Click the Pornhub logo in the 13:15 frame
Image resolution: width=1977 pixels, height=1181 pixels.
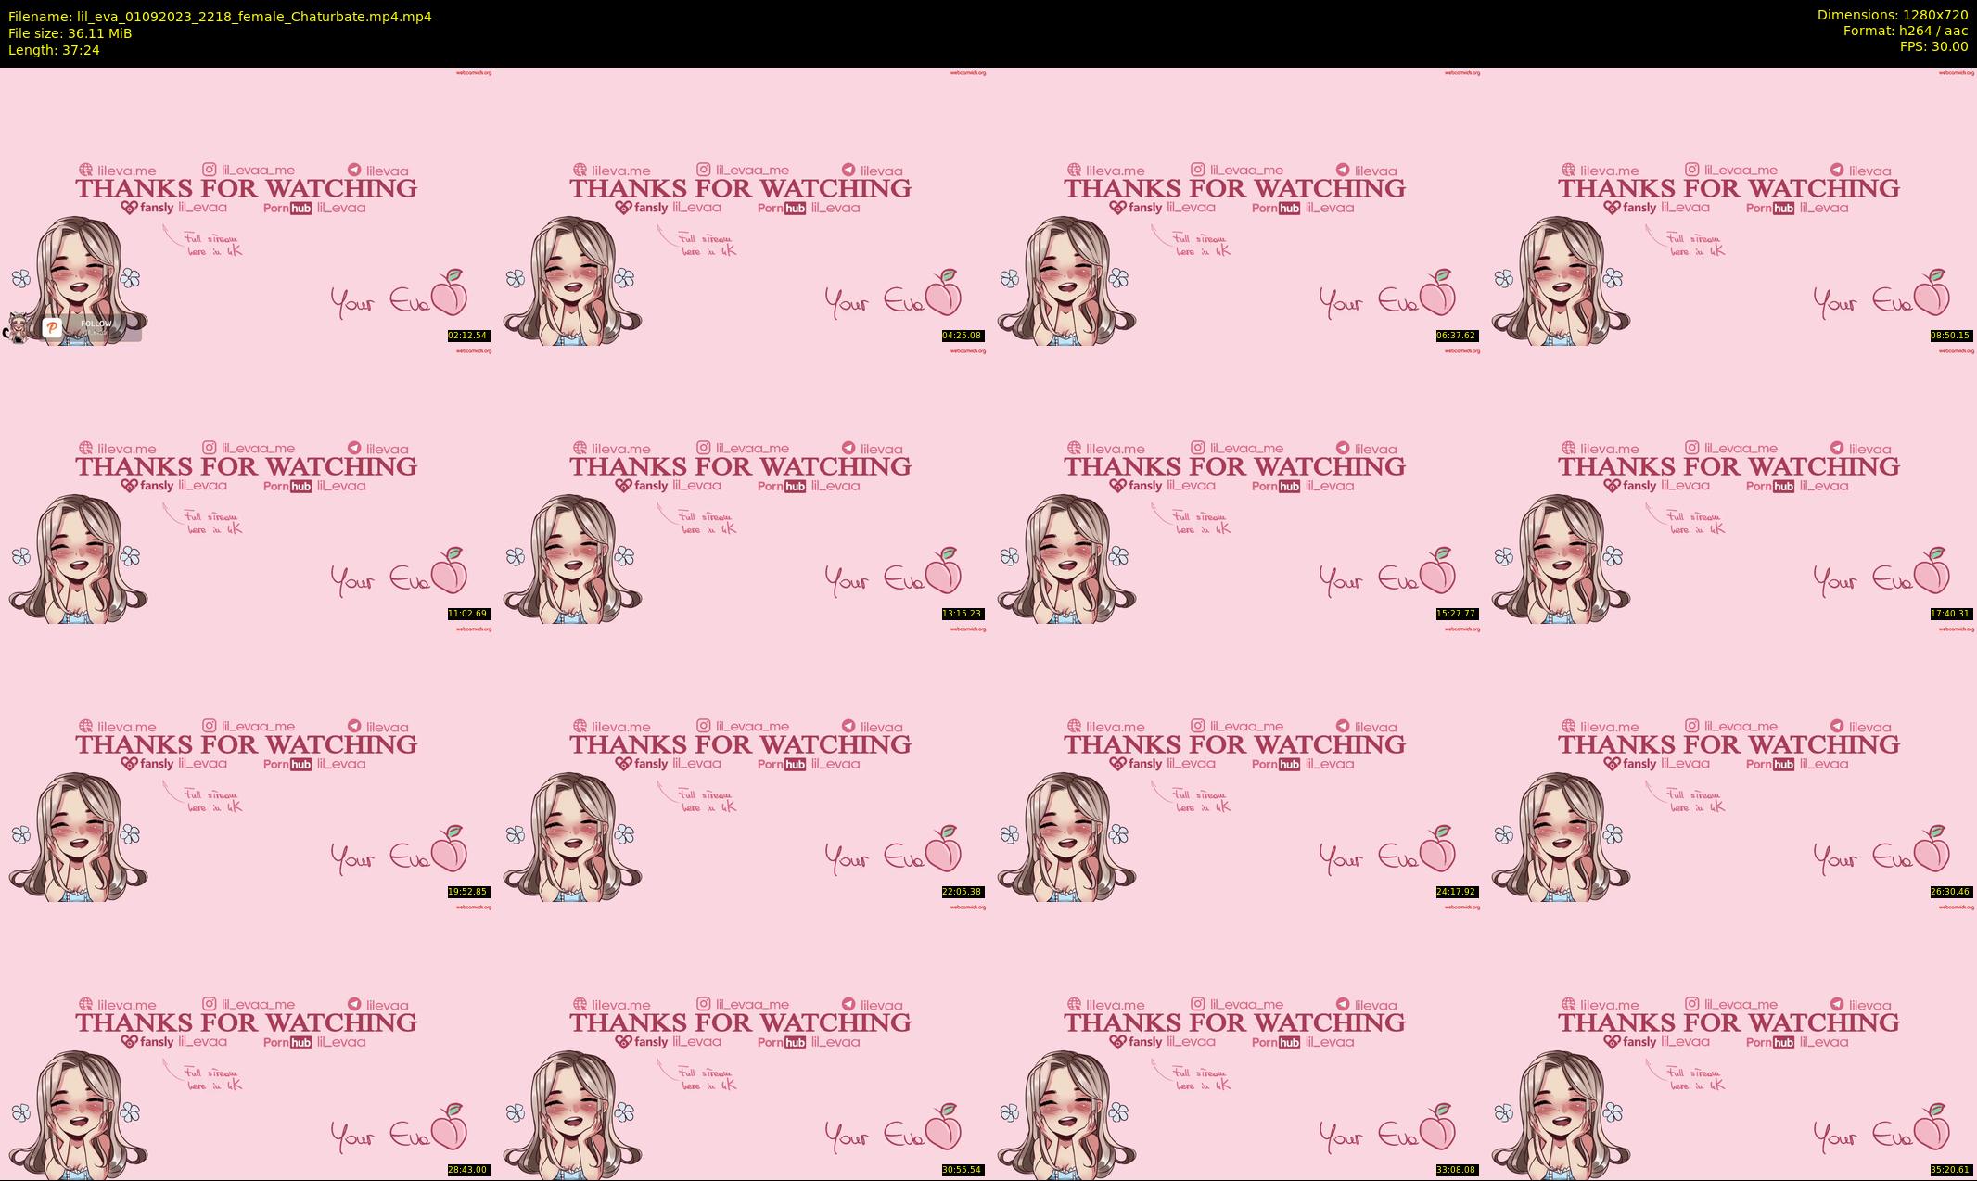point(782,486)
